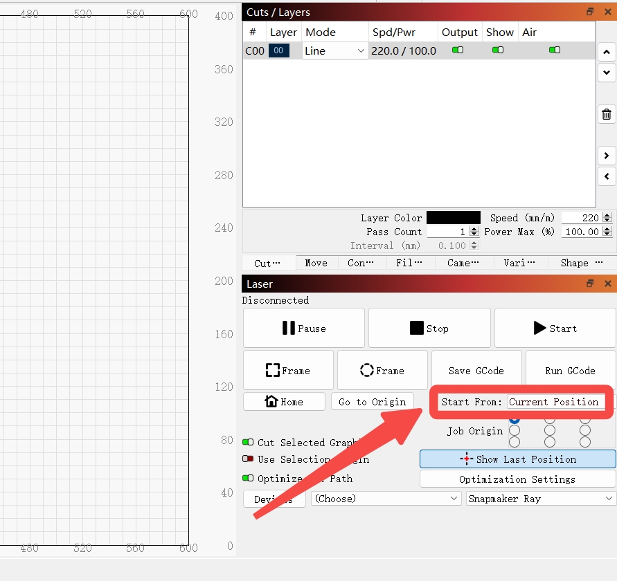Viewport: 617px width, 581px height.
Task: Move the layer up with the up arrow
Action: 607,52
